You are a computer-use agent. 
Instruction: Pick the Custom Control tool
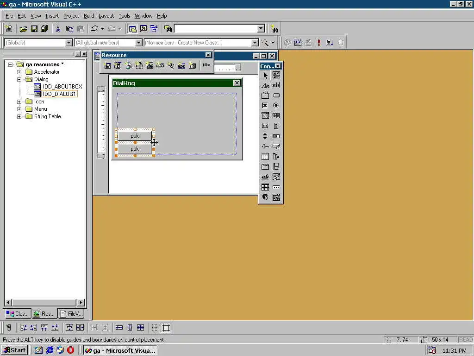265,197
